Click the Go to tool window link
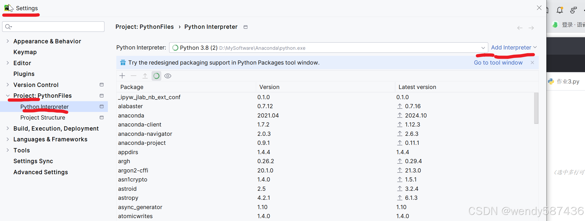 (x=498, y=63)
